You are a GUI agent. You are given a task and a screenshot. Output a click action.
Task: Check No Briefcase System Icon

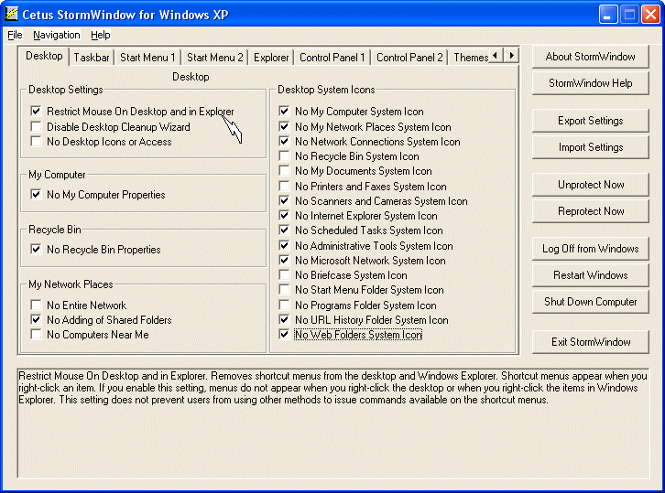click(x=284, y=275)
